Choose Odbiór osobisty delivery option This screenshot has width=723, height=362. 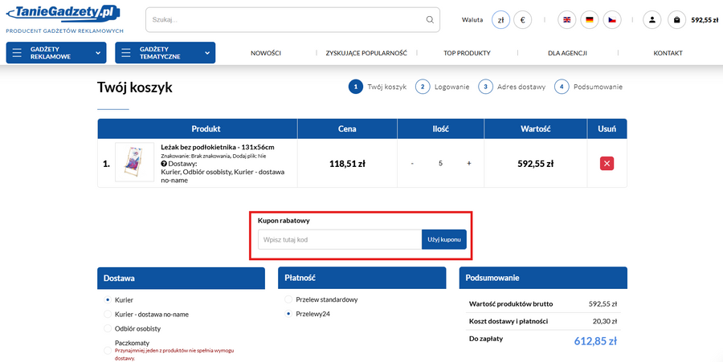(108, 329)
